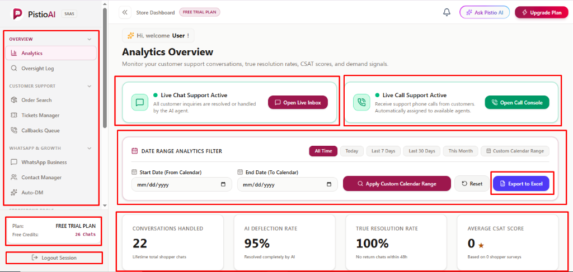
Task: Select the Last 7 Days filter
Action: (x=383, y=151)
